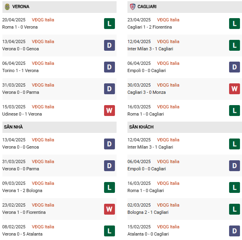Click the L badge for Bologna 2 - 1 Cagliari
The image size is (242, 240).
[x=235, y=209]
